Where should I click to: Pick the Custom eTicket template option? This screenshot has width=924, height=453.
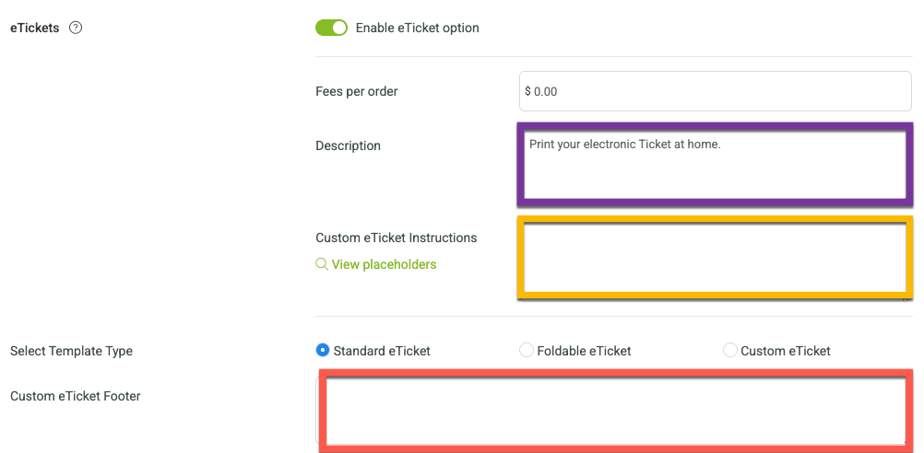pos(730,350)
